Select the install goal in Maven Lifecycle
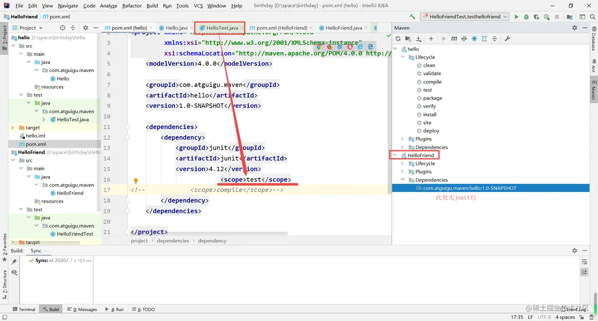 430,114
